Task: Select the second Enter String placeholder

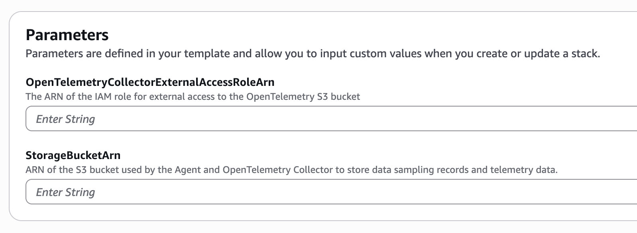Action: (66, 192)
